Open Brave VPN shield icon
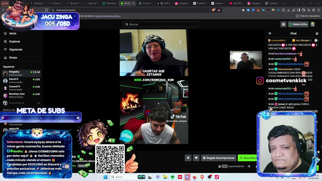The image size is (322, 181). pyautogui.click(x=313, y=10)
